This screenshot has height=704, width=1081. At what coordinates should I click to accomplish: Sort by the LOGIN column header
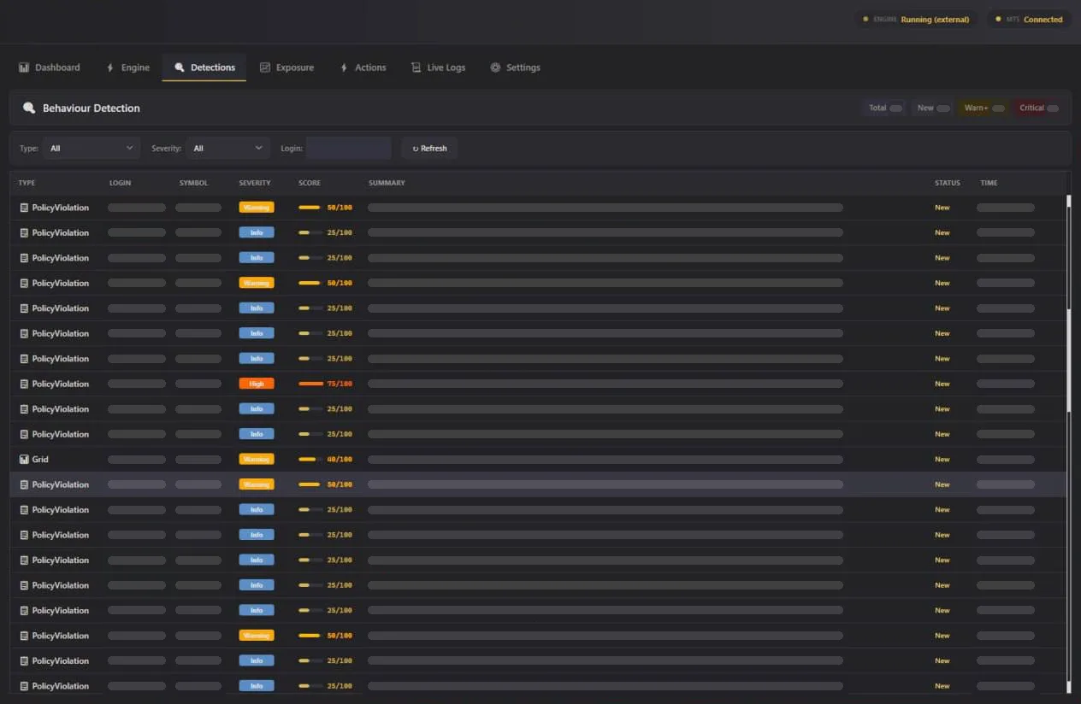(120, 183)
